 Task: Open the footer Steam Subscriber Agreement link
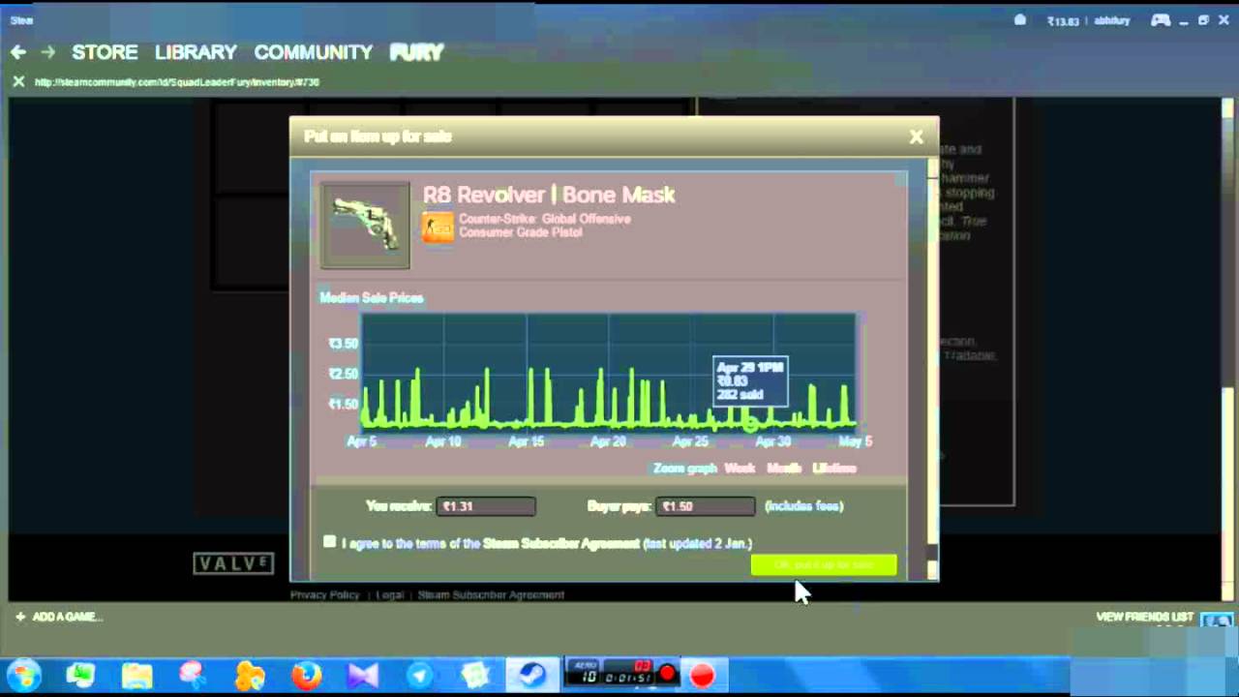(x=491, y=595)
